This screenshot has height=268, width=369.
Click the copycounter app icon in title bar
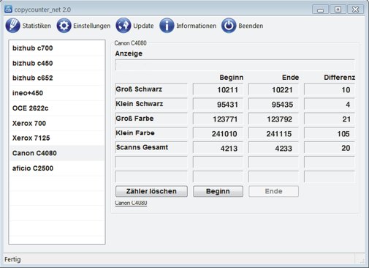coord(8,10)
